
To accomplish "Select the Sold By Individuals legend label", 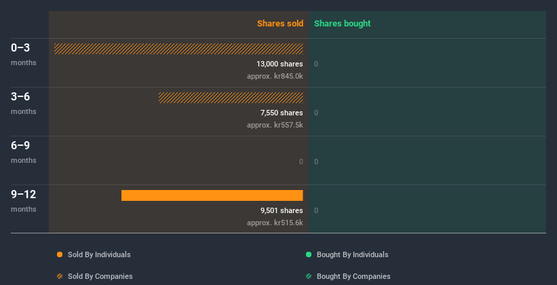I will click(99, 254).
